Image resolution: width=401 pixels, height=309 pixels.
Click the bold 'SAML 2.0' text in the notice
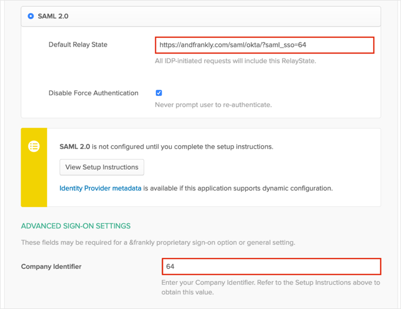tap(71, 146)
